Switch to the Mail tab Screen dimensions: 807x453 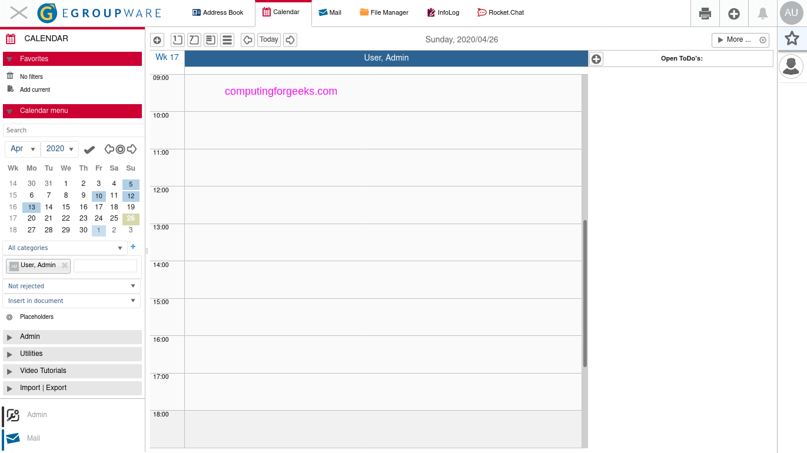click(x=330, y=12)
